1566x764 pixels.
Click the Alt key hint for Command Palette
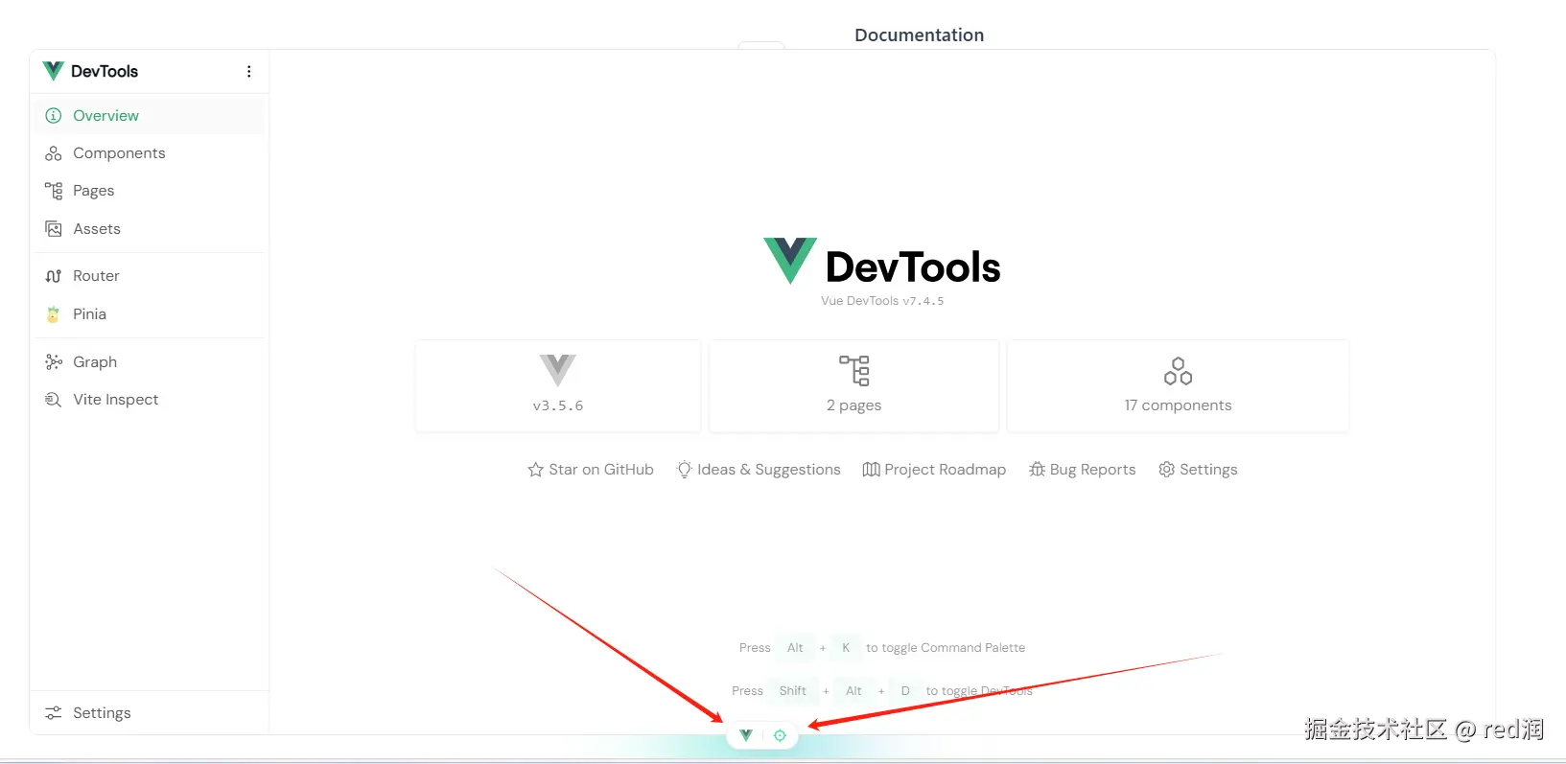click(795, 648)
